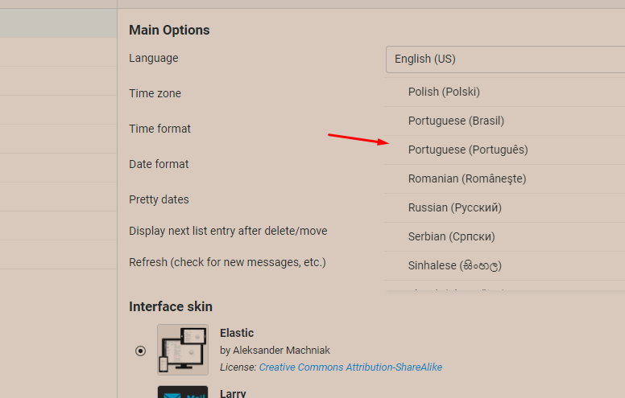Select Serbian (Српски) from the language list
This screenshot has height=398, width=625.
451,236
